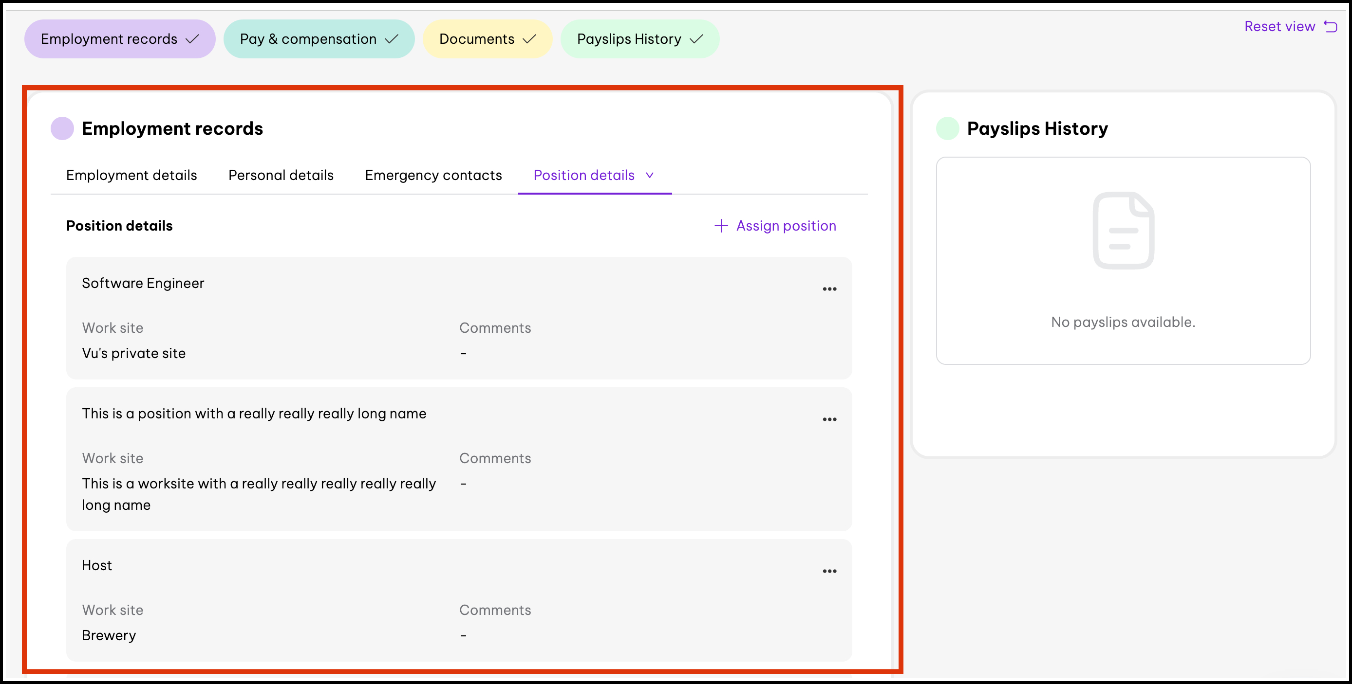Screen dimensions: 1352x684
Task: Select the Brewery work site value
Action: tap(109, 635)
